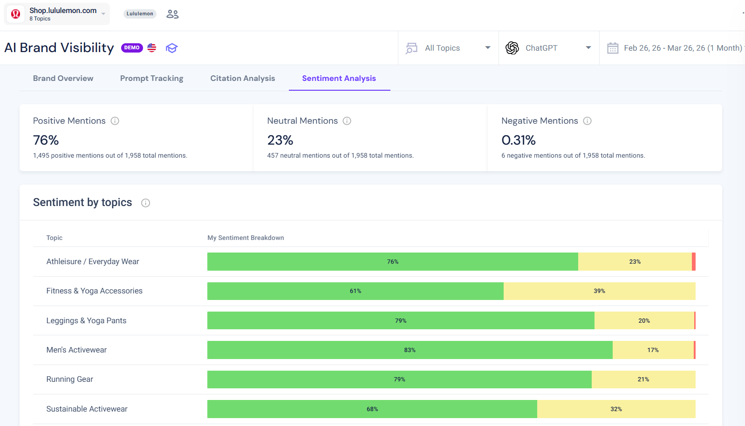The width and height of the screenshot is (745, 426).
Task: Click Men's Activewear 83% positive bar
Action: coord(410,350)
